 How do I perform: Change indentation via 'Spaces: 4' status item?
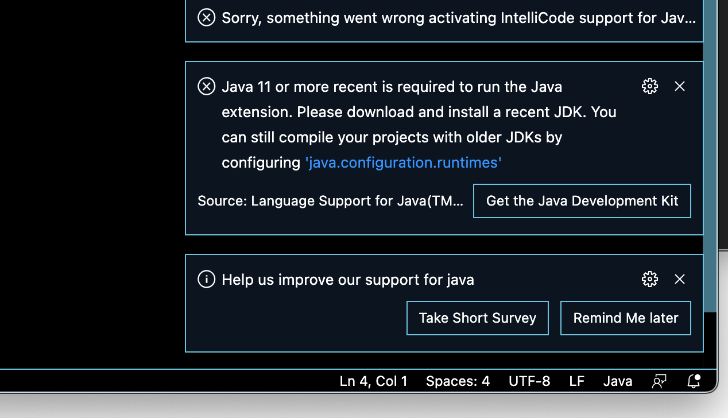[x=458, y=381]
